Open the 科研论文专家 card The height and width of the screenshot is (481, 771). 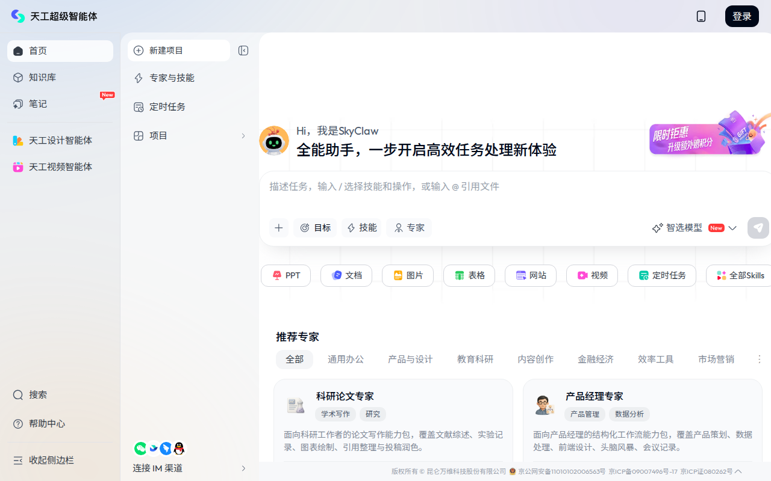[393, 421]
